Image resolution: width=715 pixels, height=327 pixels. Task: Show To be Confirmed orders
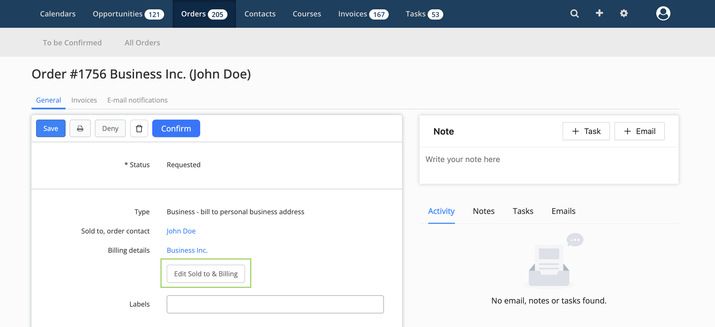pyautogui.click(x=72, y=43)
